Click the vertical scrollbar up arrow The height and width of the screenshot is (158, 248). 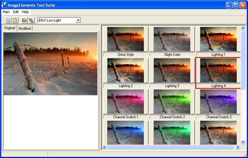click(243, 28)
